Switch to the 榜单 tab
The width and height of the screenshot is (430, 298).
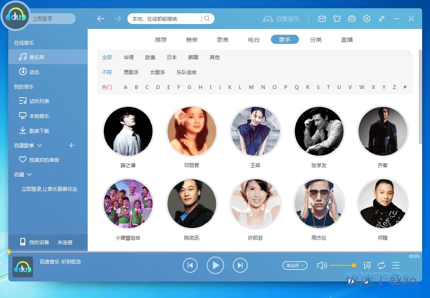pos(192,40)
